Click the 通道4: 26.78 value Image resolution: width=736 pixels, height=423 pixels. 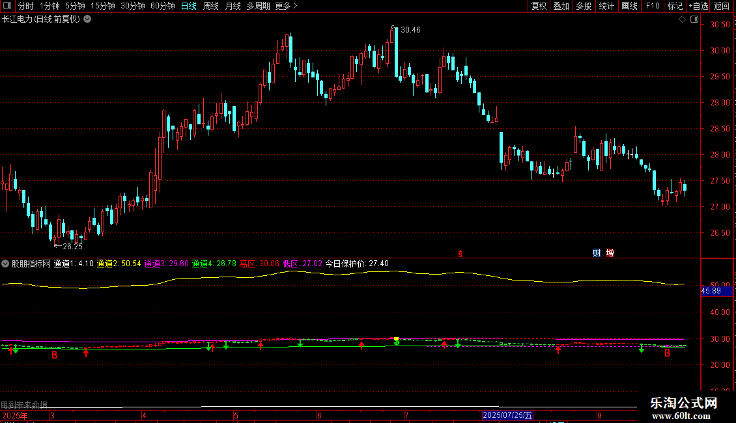coord(214,264)
